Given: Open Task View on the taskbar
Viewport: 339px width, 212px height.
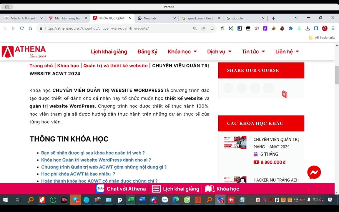Looking at the screenshot, I should (x=18, y=200).
